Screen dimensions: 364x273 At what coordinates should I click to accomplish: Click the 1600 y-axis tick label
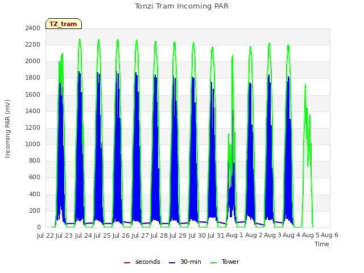tap(33, 94)
